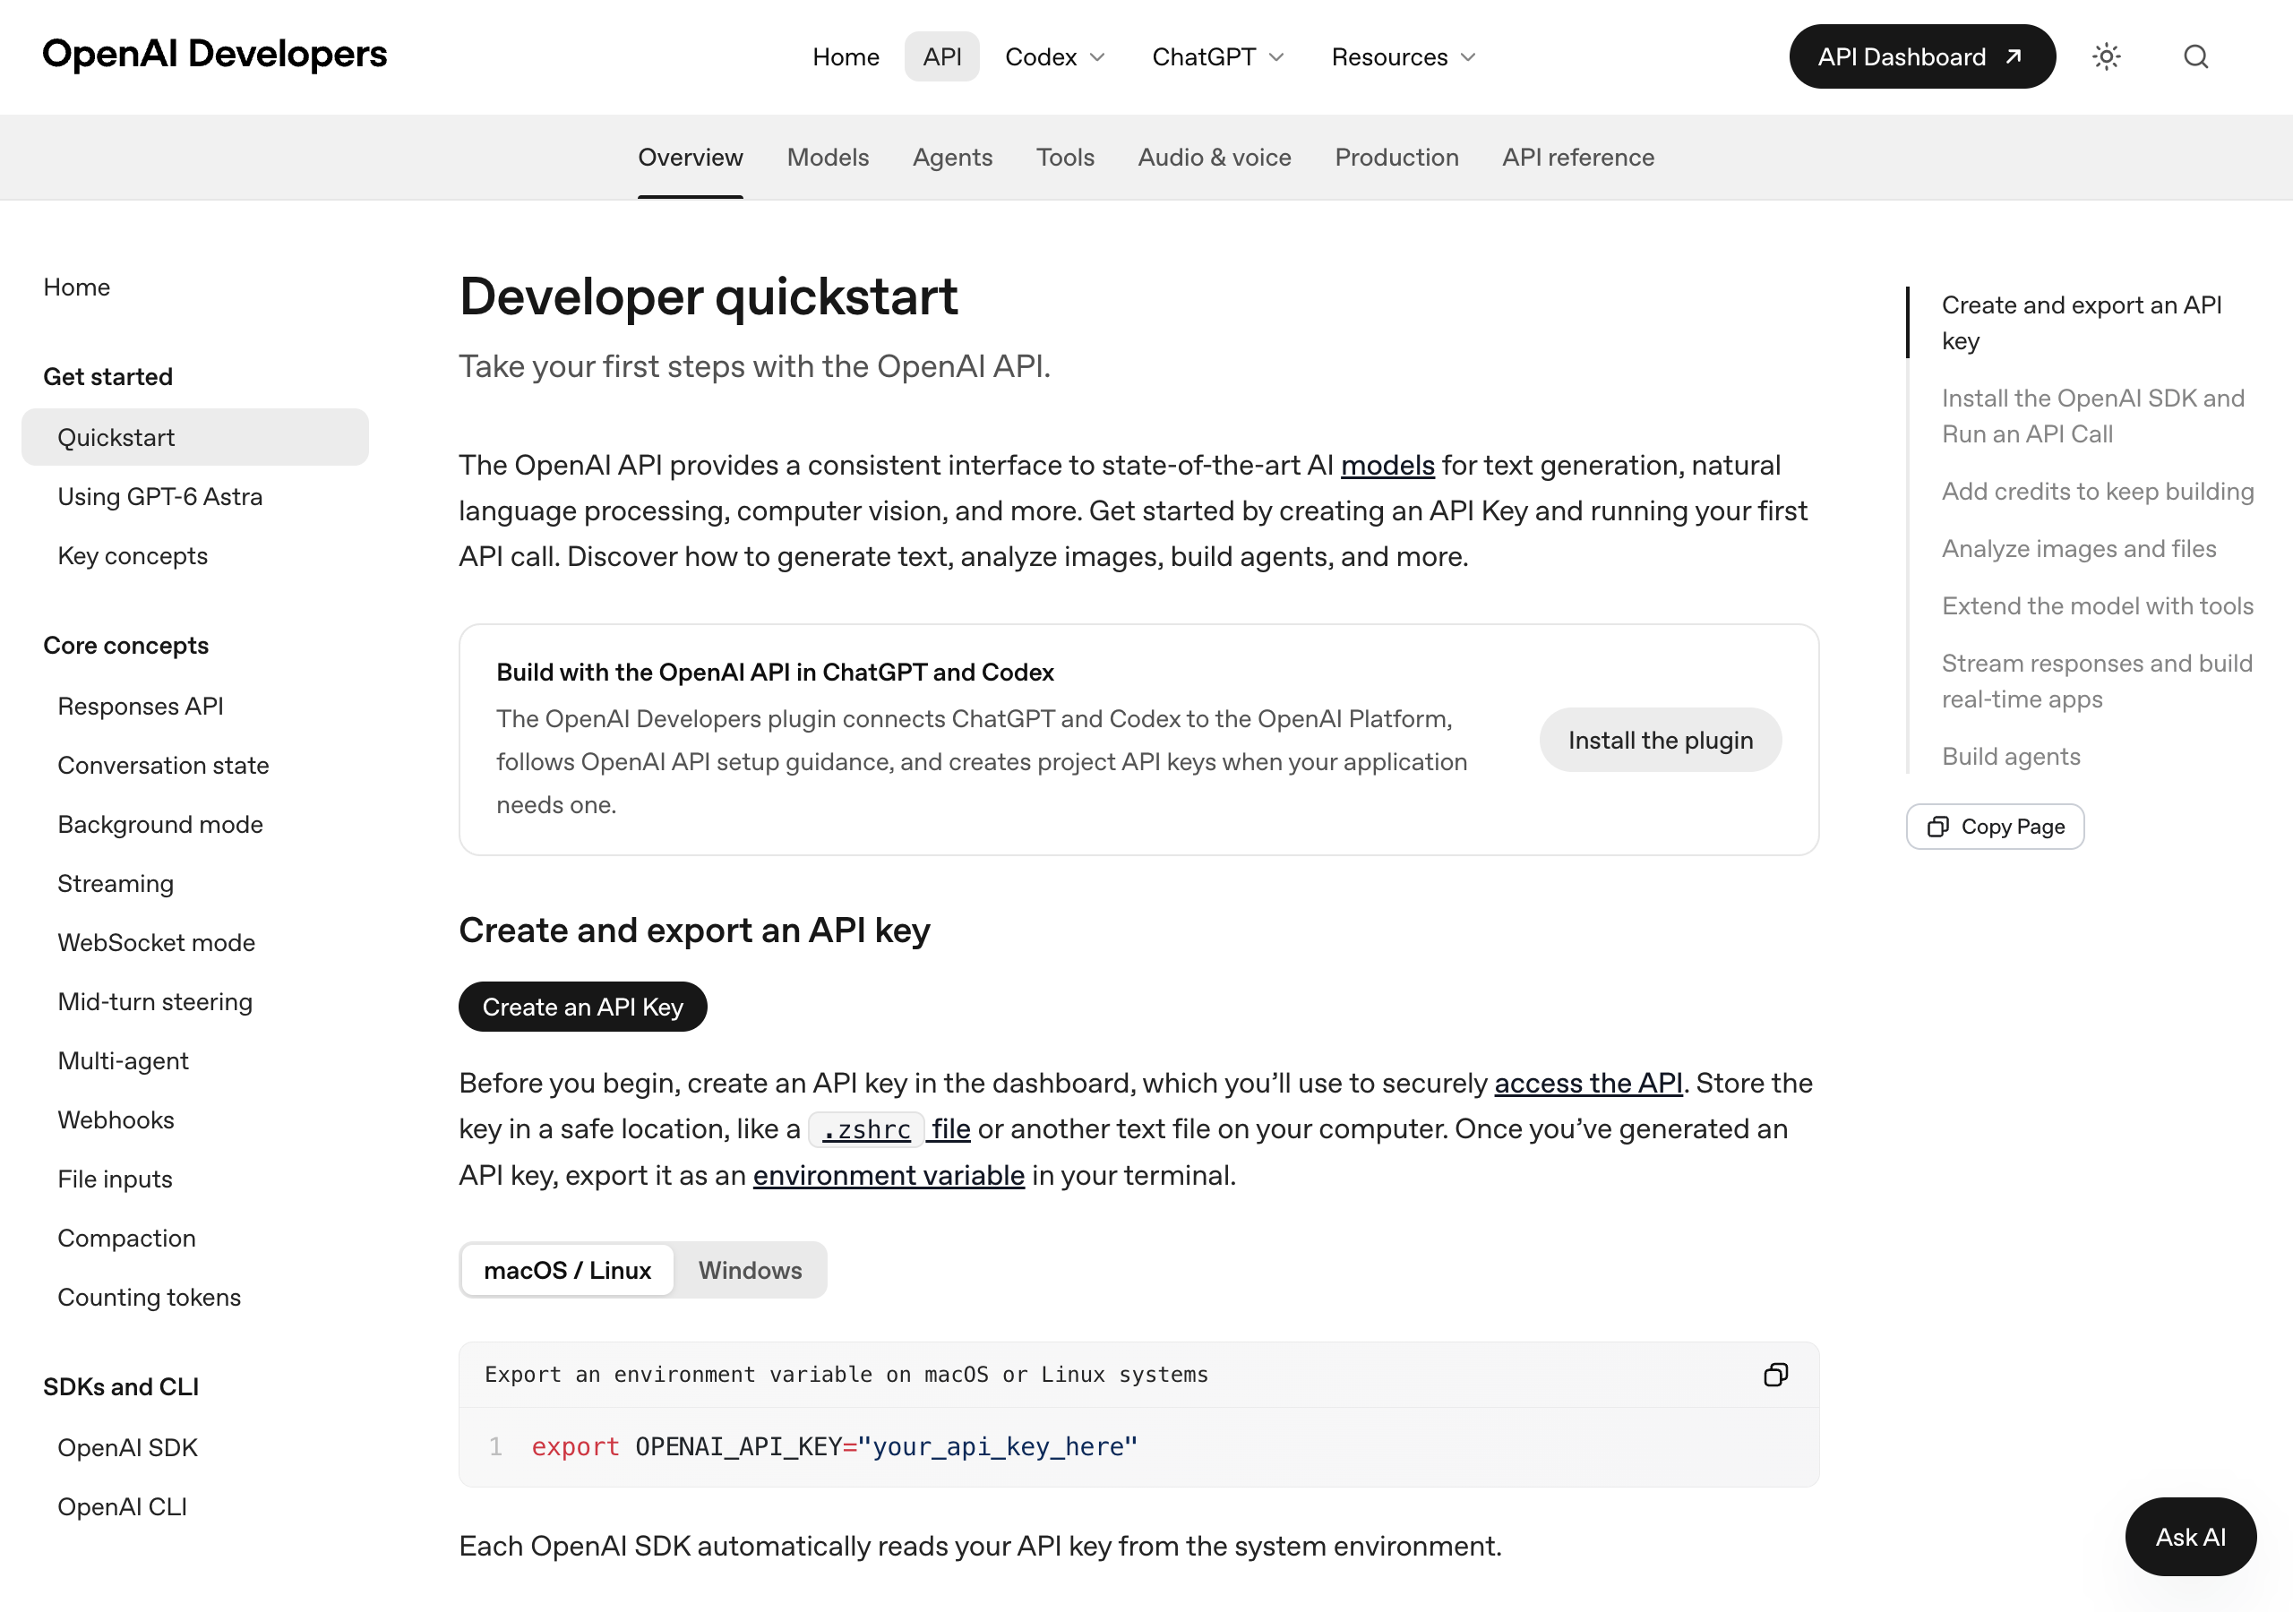Viewport: 2293px width, 1612px height.
Task: Select the macOS / Linux toggle
Action: point(567,1271)
